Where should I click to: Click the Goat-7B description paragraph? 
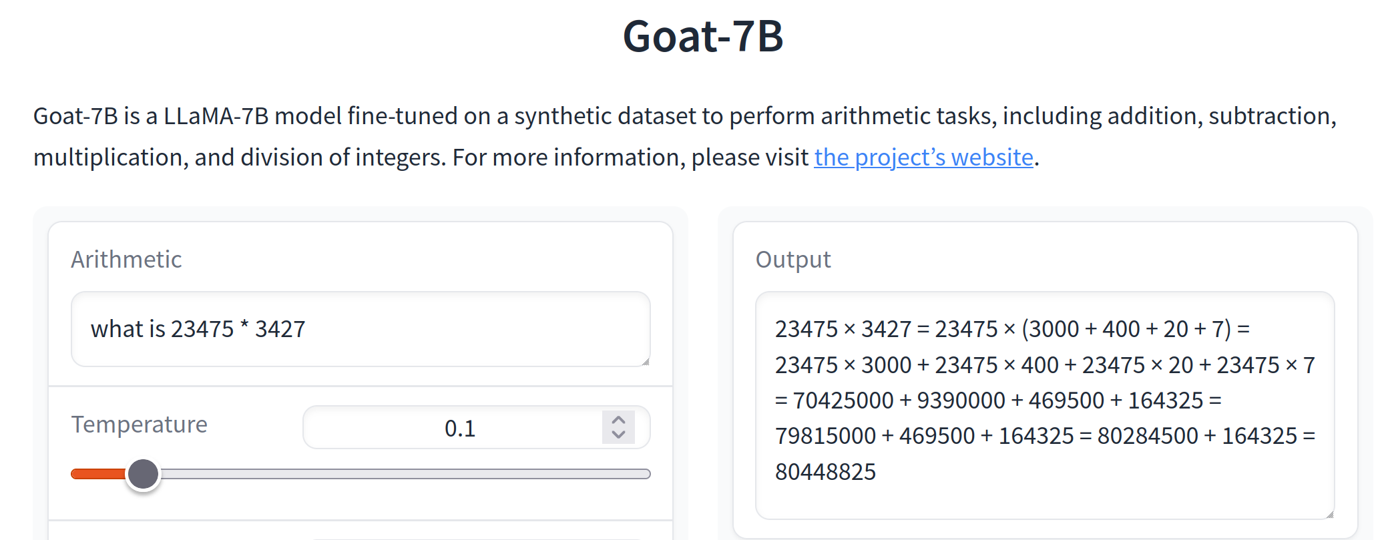pos(685,137)
